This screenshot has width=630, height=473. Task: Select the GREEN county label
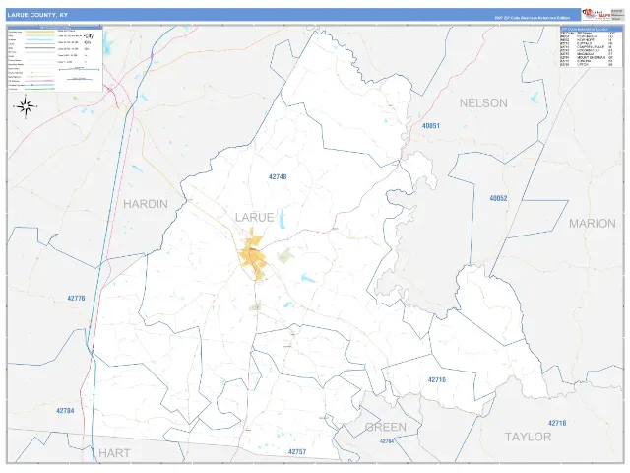tap(386, 427)
